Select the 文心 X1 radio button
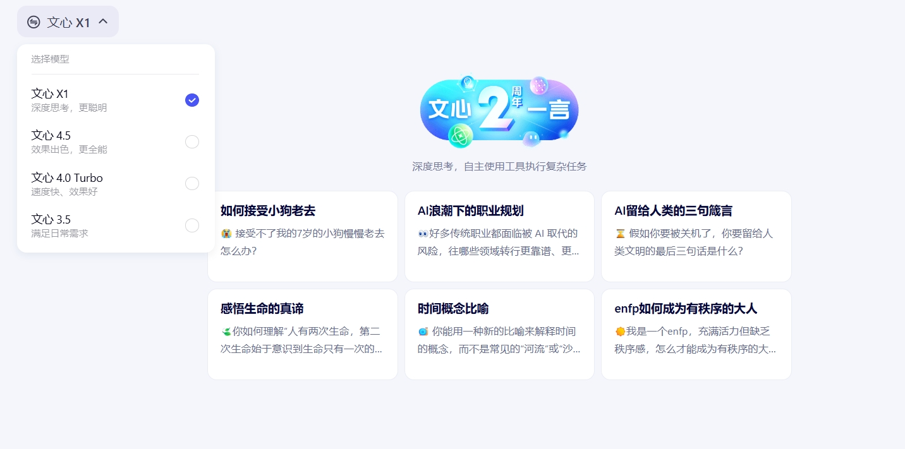The height and width of the screenshot is (449, 905). (192, 100)
